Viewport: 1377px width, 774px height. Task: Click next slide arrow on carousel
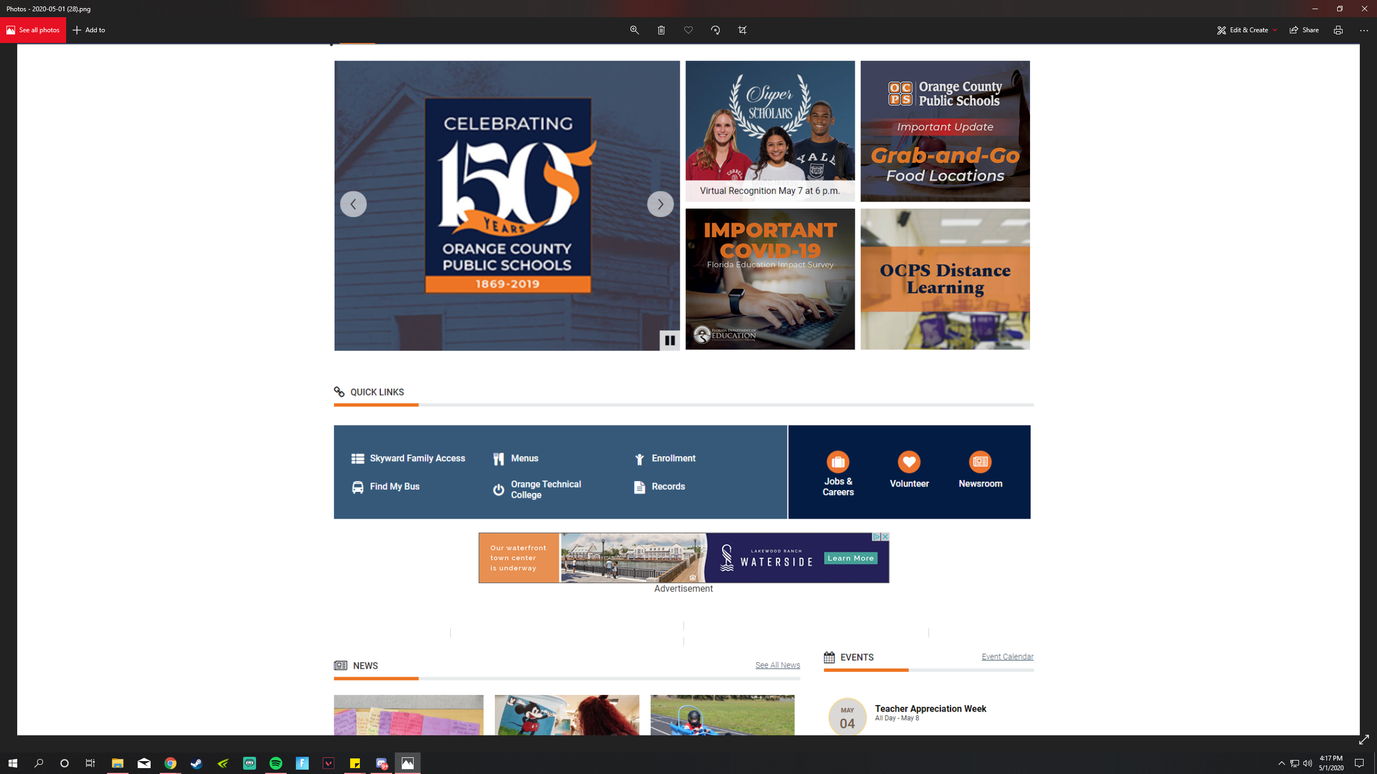point(660,204)
